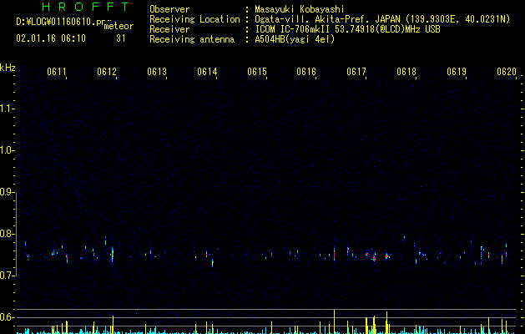Click the 'Receiver' field label
Screen dimensions: 525x334
(x=169, y=29)
